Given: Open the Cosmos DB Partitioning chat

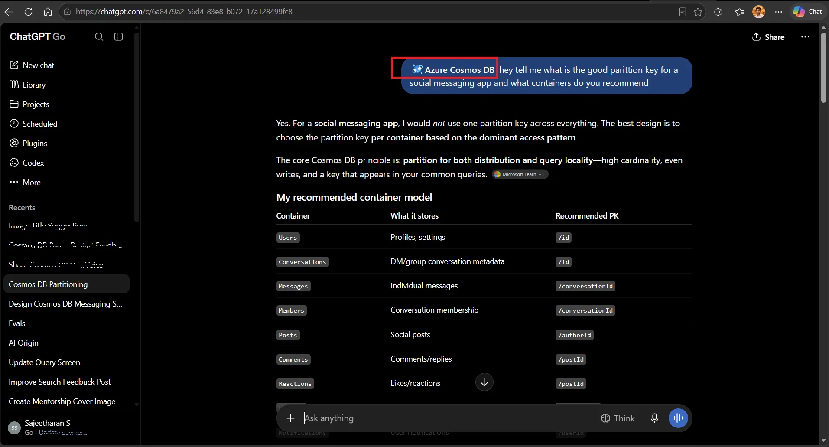Looking at the screenshot, I should click(x=66, y=284).
